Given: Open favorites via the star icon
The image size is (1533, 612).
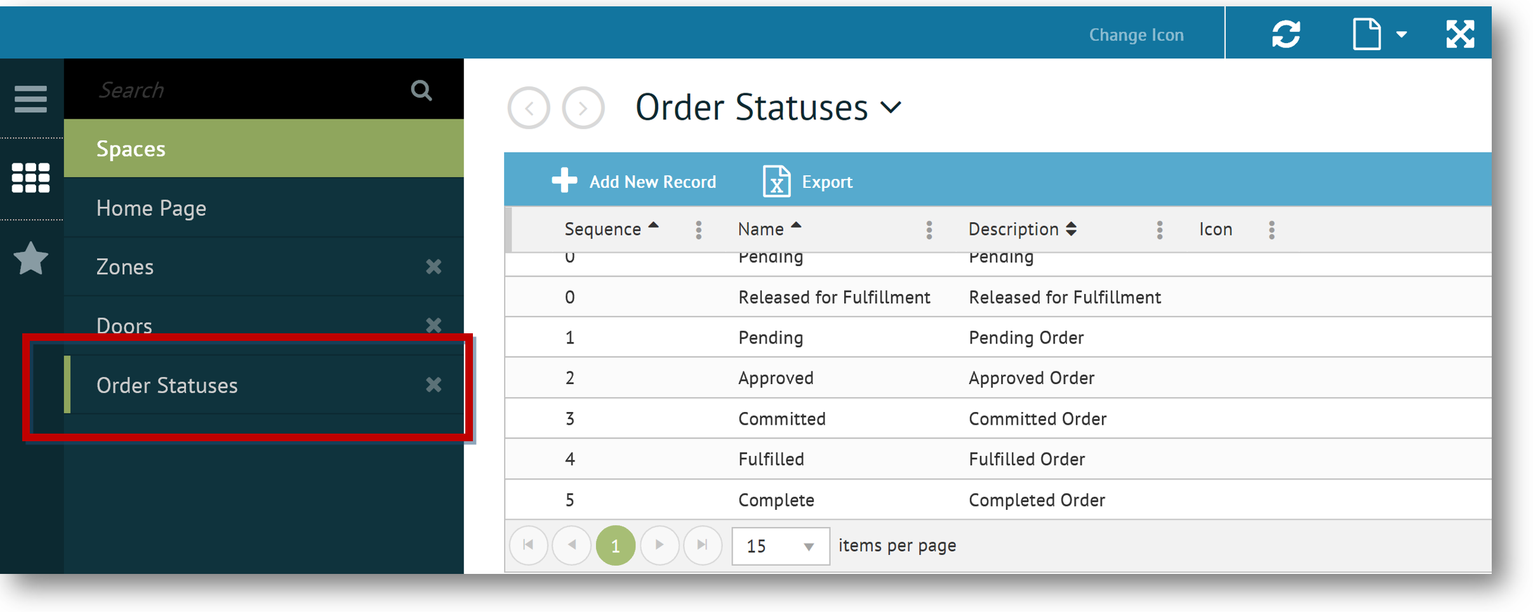Looking at the screenshot, I should pos(30,259).
